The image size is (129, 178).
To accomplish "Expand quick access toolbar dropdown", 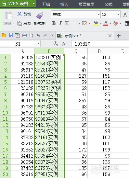I will [52, 35].
